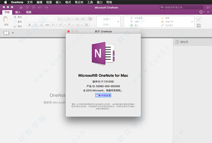Screen dimensions: 212x143
Task: Close the 关于 OneNote dialog
Action: pyautogui.click(x=69, y=31)
